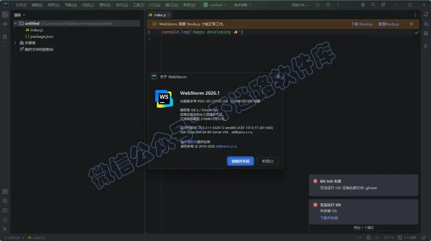Screen dimensions: 431x241
Task: Open the Problems tool window icon
Action: click(5, 220)
